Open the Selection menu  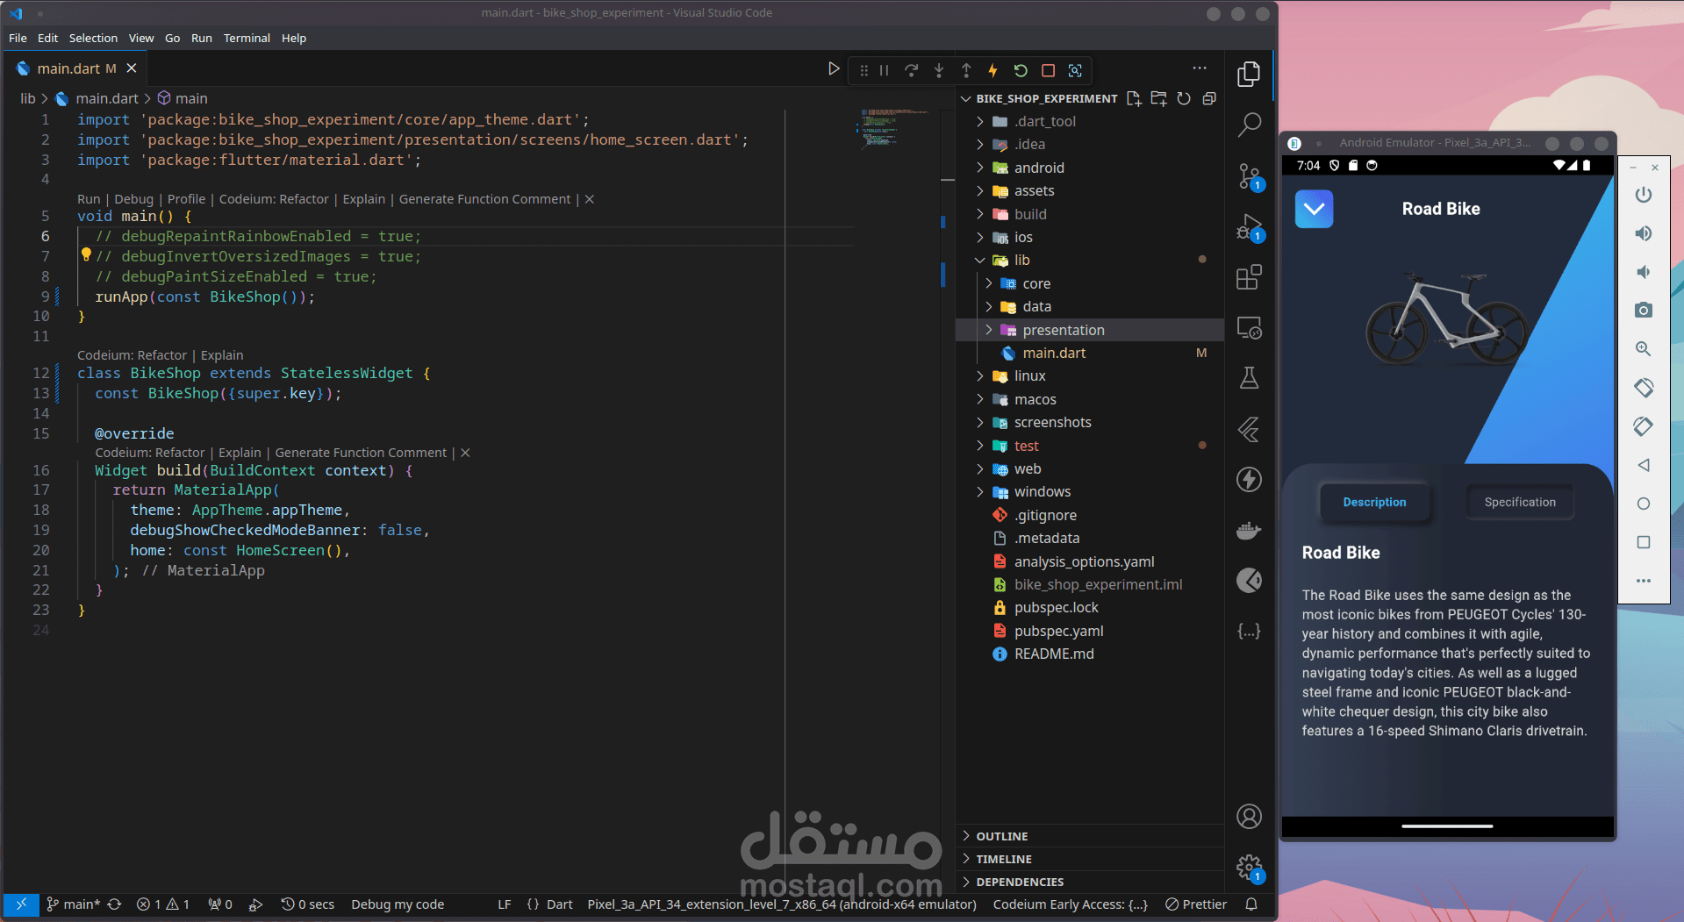93,38
